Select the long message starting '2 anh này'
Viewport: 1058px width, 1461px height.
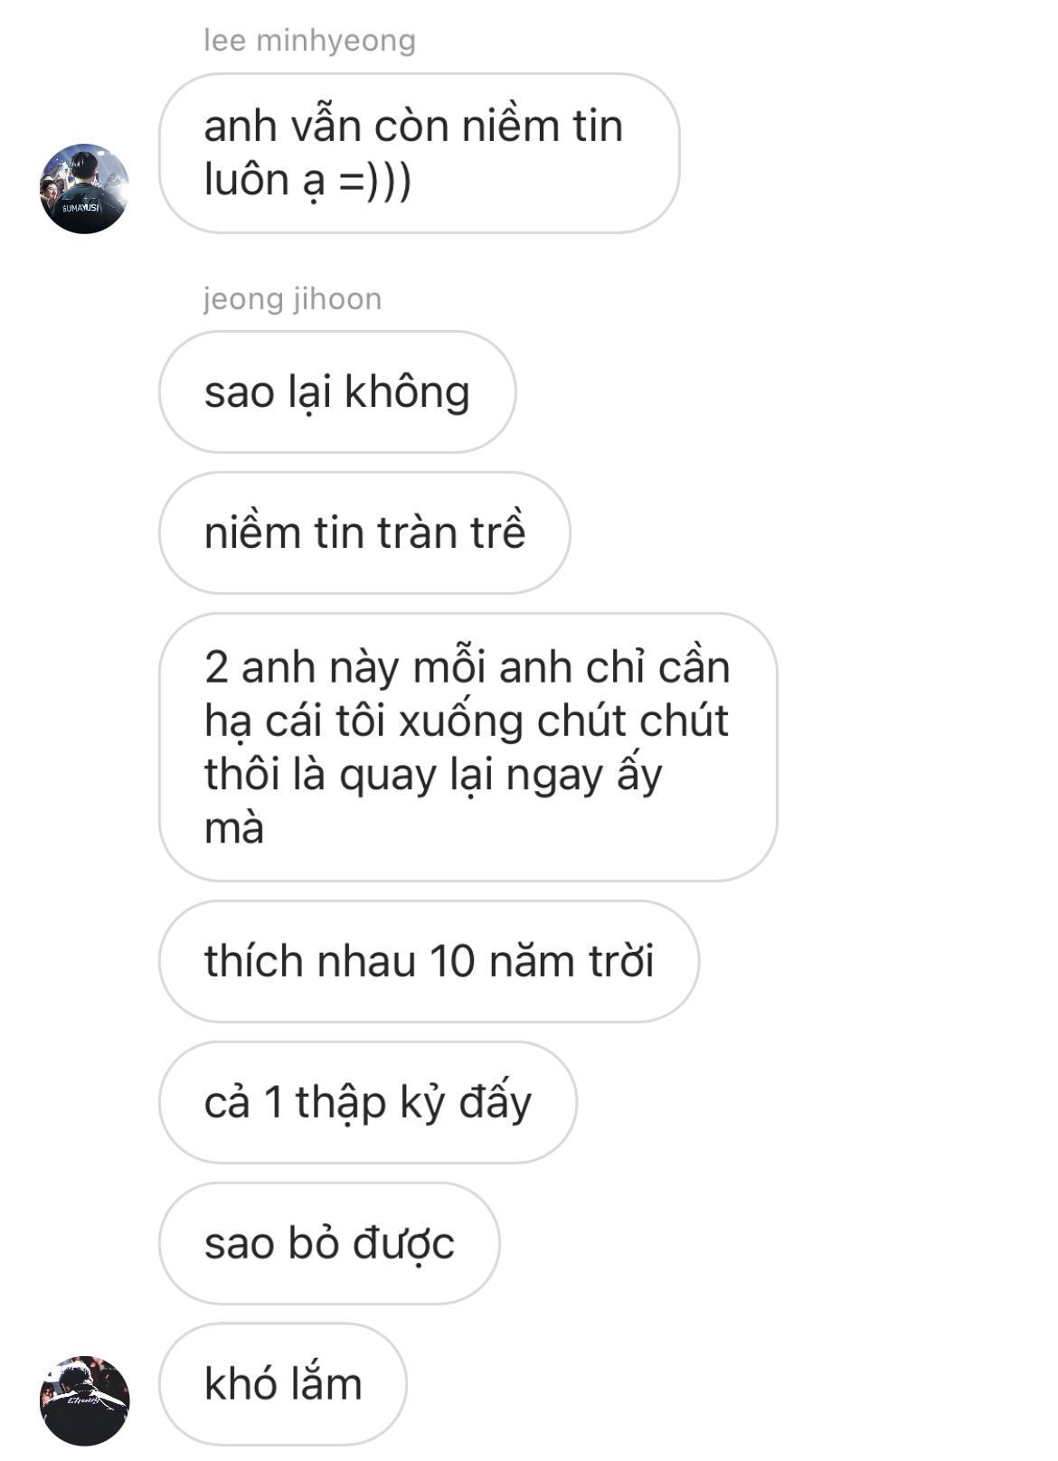point(468,747)
